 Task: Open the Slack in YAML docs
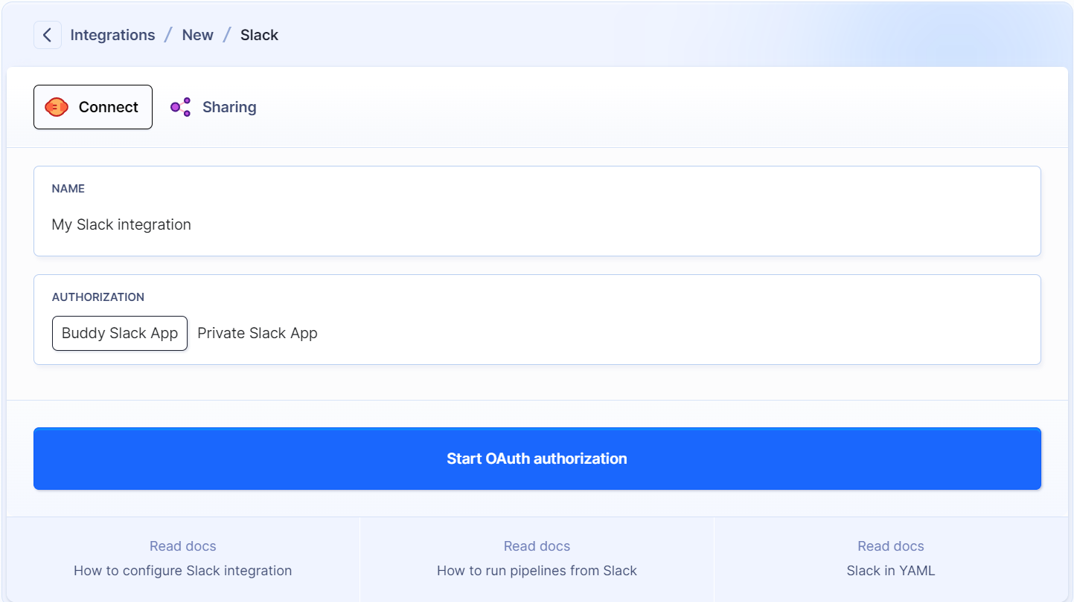pos(890,571)
